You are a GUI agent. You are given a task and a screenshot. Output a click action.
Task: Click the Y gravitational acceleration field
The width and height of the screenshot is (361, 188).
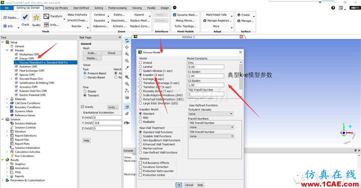point(107,123)
